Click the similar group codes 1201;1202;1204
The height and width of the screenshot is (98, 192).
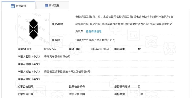(95, 40)
